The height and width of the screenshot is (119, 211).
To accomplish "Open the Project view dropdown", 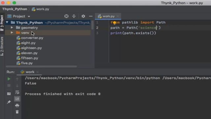I will click(x=29, y=17).
